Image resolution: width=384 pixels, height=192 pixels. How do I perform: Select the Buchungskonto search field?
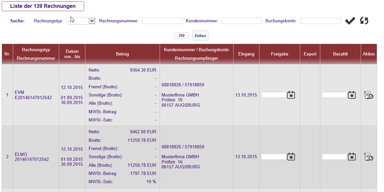pos(320,21)
